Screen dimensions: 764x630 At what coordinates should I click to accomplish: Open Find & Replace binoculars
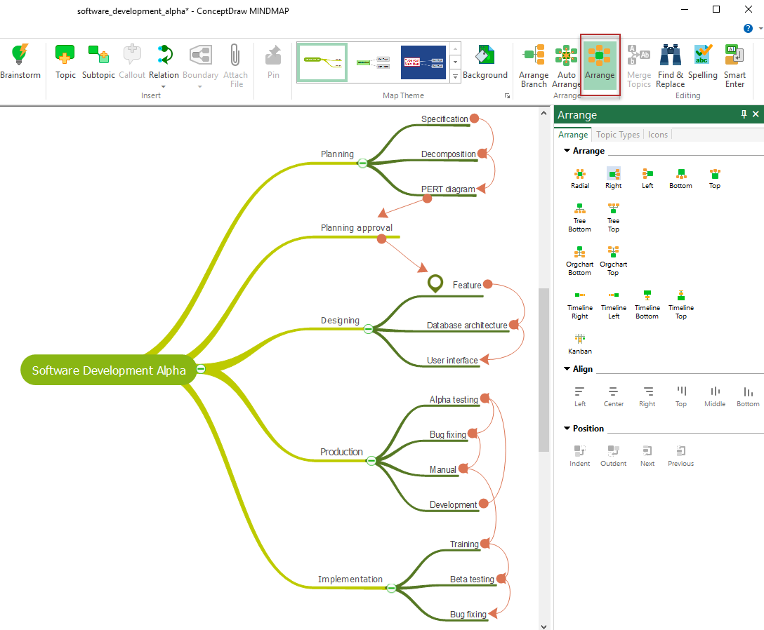click(x=670, y=55)
